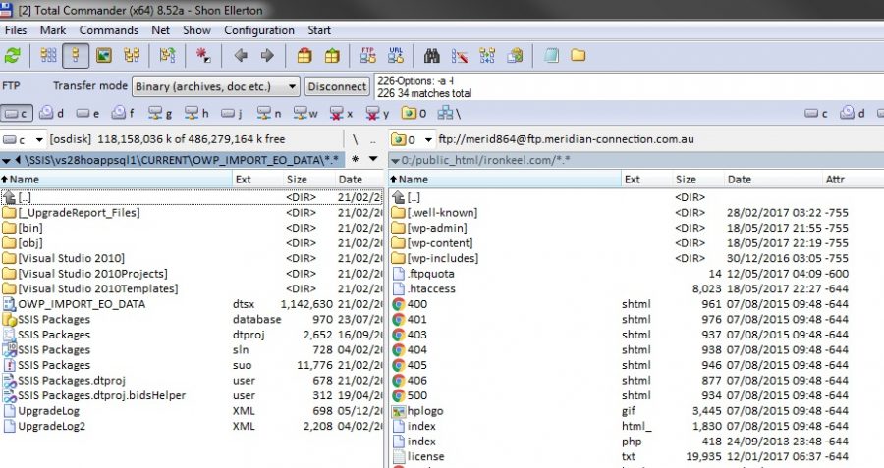Select drive c in the right drive bar

[x=816, y=113]
